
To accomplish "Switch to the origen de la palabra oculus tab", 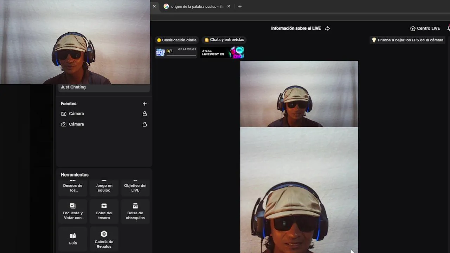I will pos(197,6).
